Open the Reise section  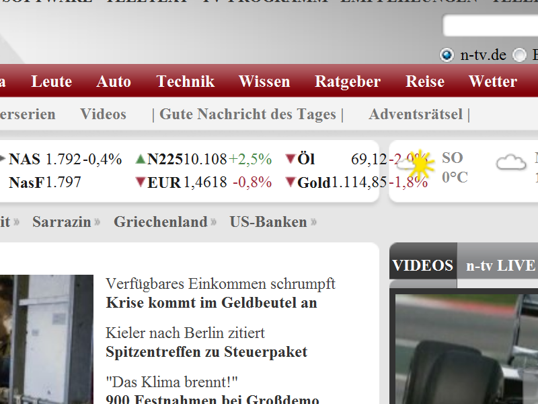coord(425,81)
